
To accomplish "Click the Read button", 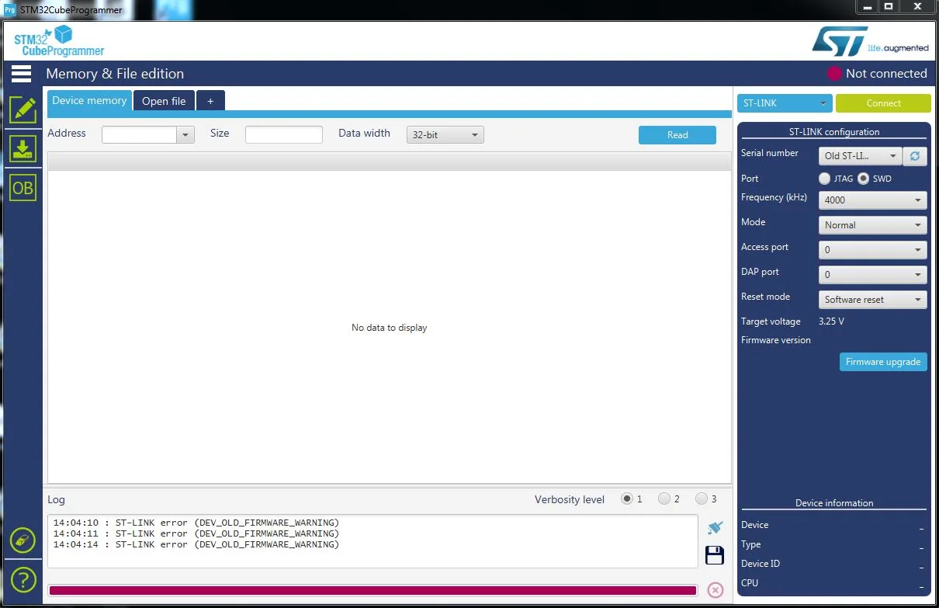I will pyautogui.click(x=677, y=135).
